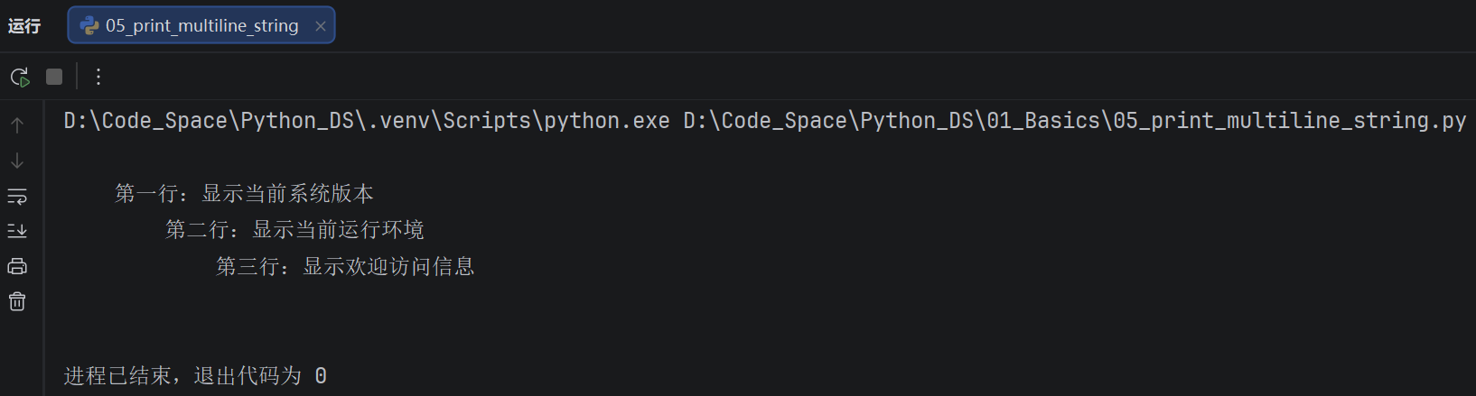Click the output line 第二行:显示当前运行环境
Screen dimensions: 1476x396
pyautogui.click(x=294, y=230)
